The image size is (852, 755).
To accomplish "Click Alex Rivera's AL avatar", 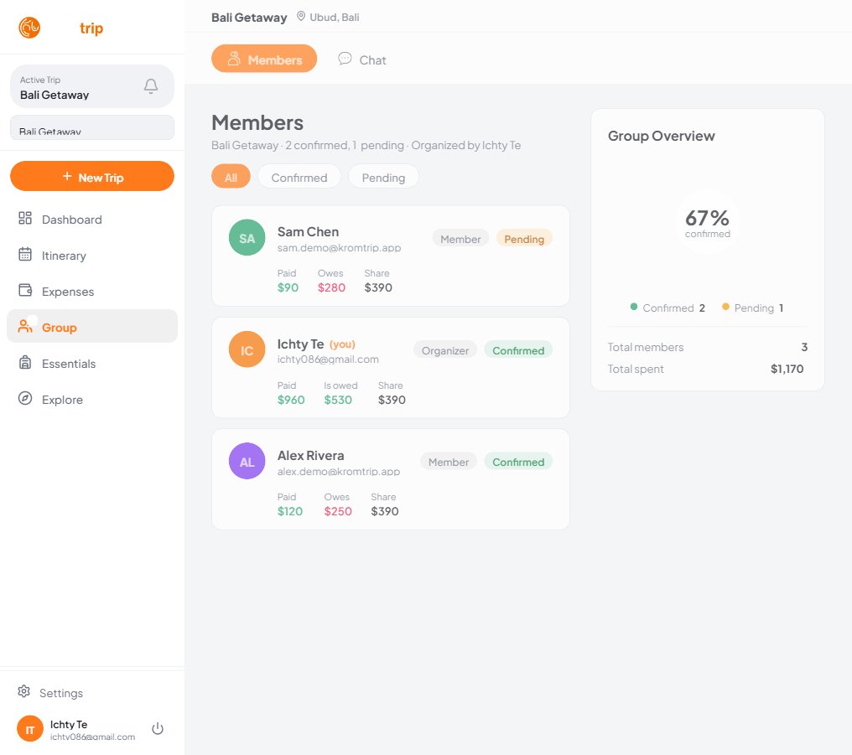I will (x=247, y=462).
